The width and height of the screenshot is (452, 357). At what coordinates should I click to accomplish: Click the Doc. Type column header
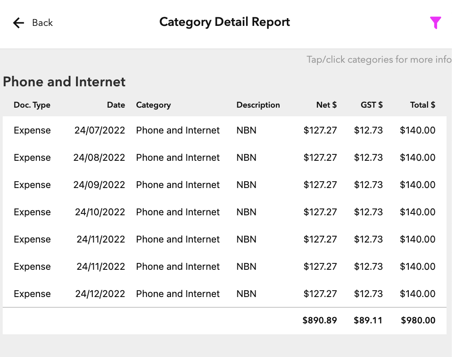click(32, 105)
